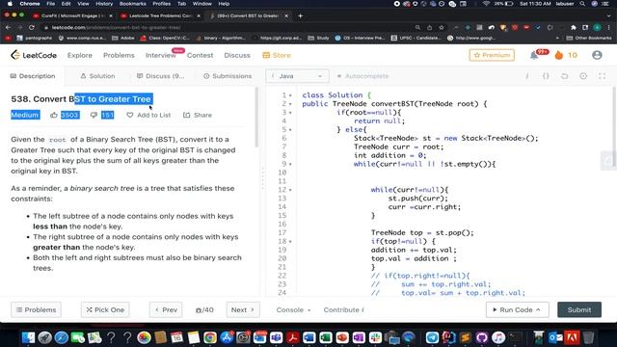Open the notifications bell
The height and width of the screenshot is (347, 617).
(534, 56)
